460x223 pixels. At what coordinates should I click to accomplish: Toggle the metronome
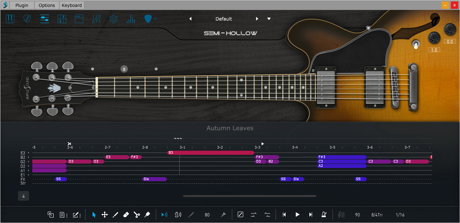(x=324, y=215)
